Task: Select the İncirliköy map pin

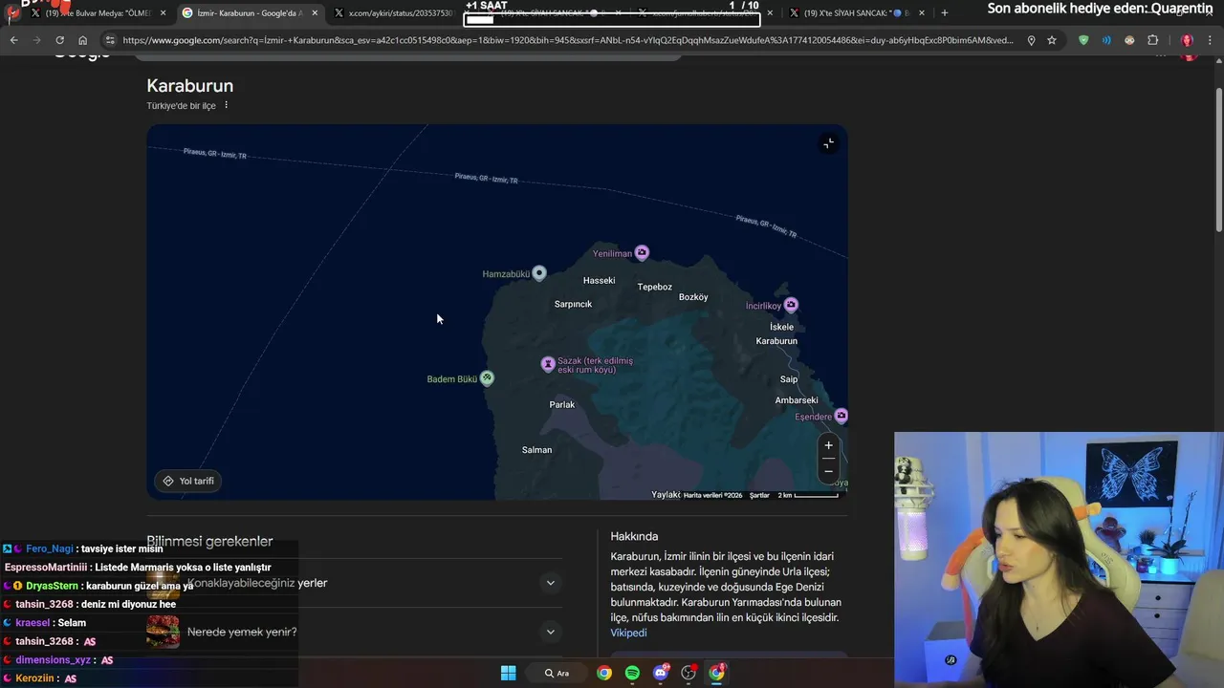Action: (791, 305)
